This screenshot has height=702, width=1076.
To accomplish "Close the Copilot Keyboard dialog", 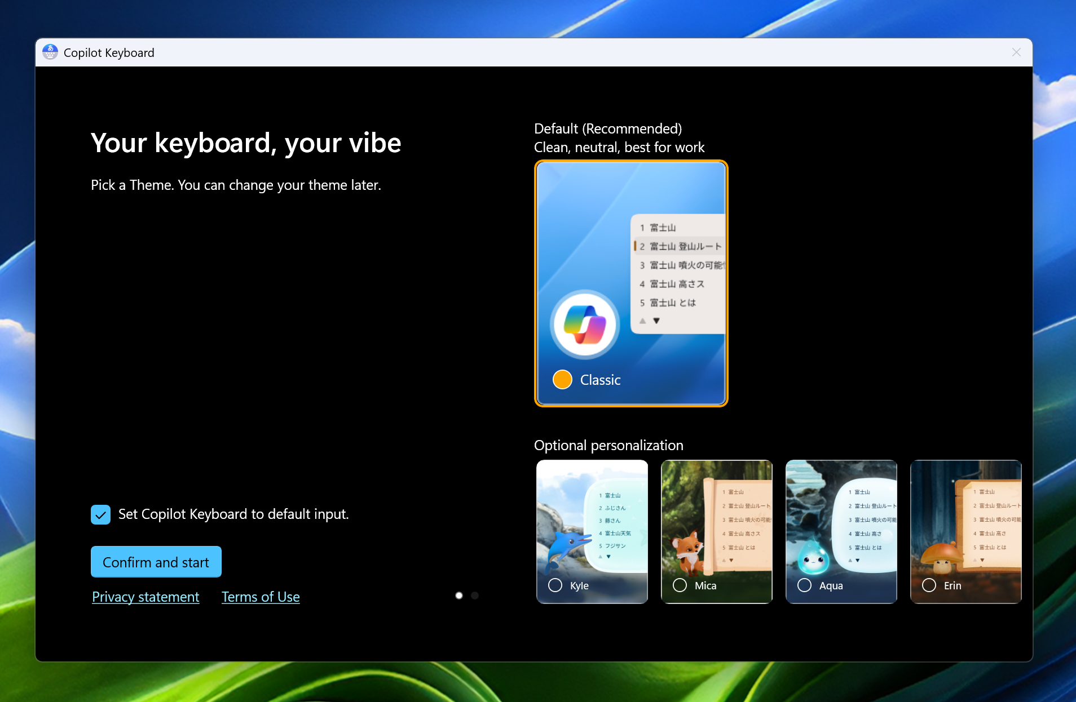I will click(x=1016, y=52).
